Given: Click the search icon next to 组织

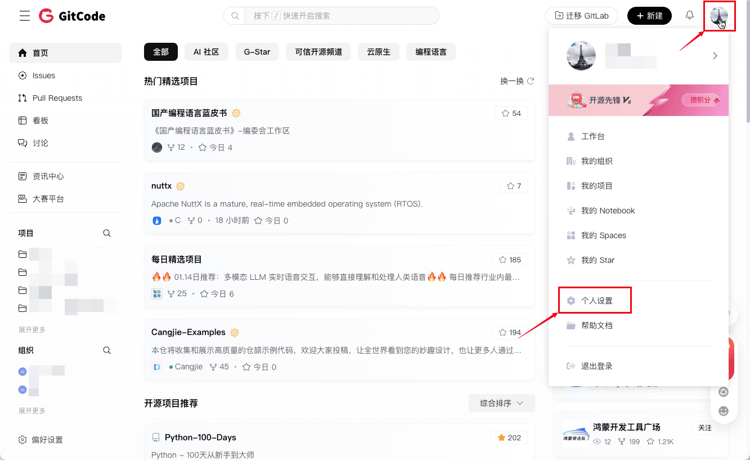Looking at the screenshot, I should coord(107,350).
